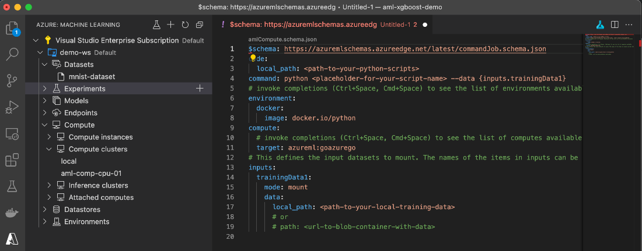Open the Testing flask icon in activity bar
The height and width of the screenshot is (251, 642).
pyautogui.click(x=12, y=186)
